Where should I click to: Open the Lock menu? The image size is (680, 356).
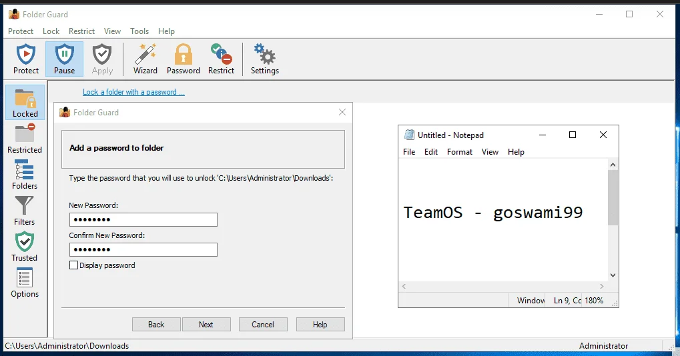tap(51, 31)
